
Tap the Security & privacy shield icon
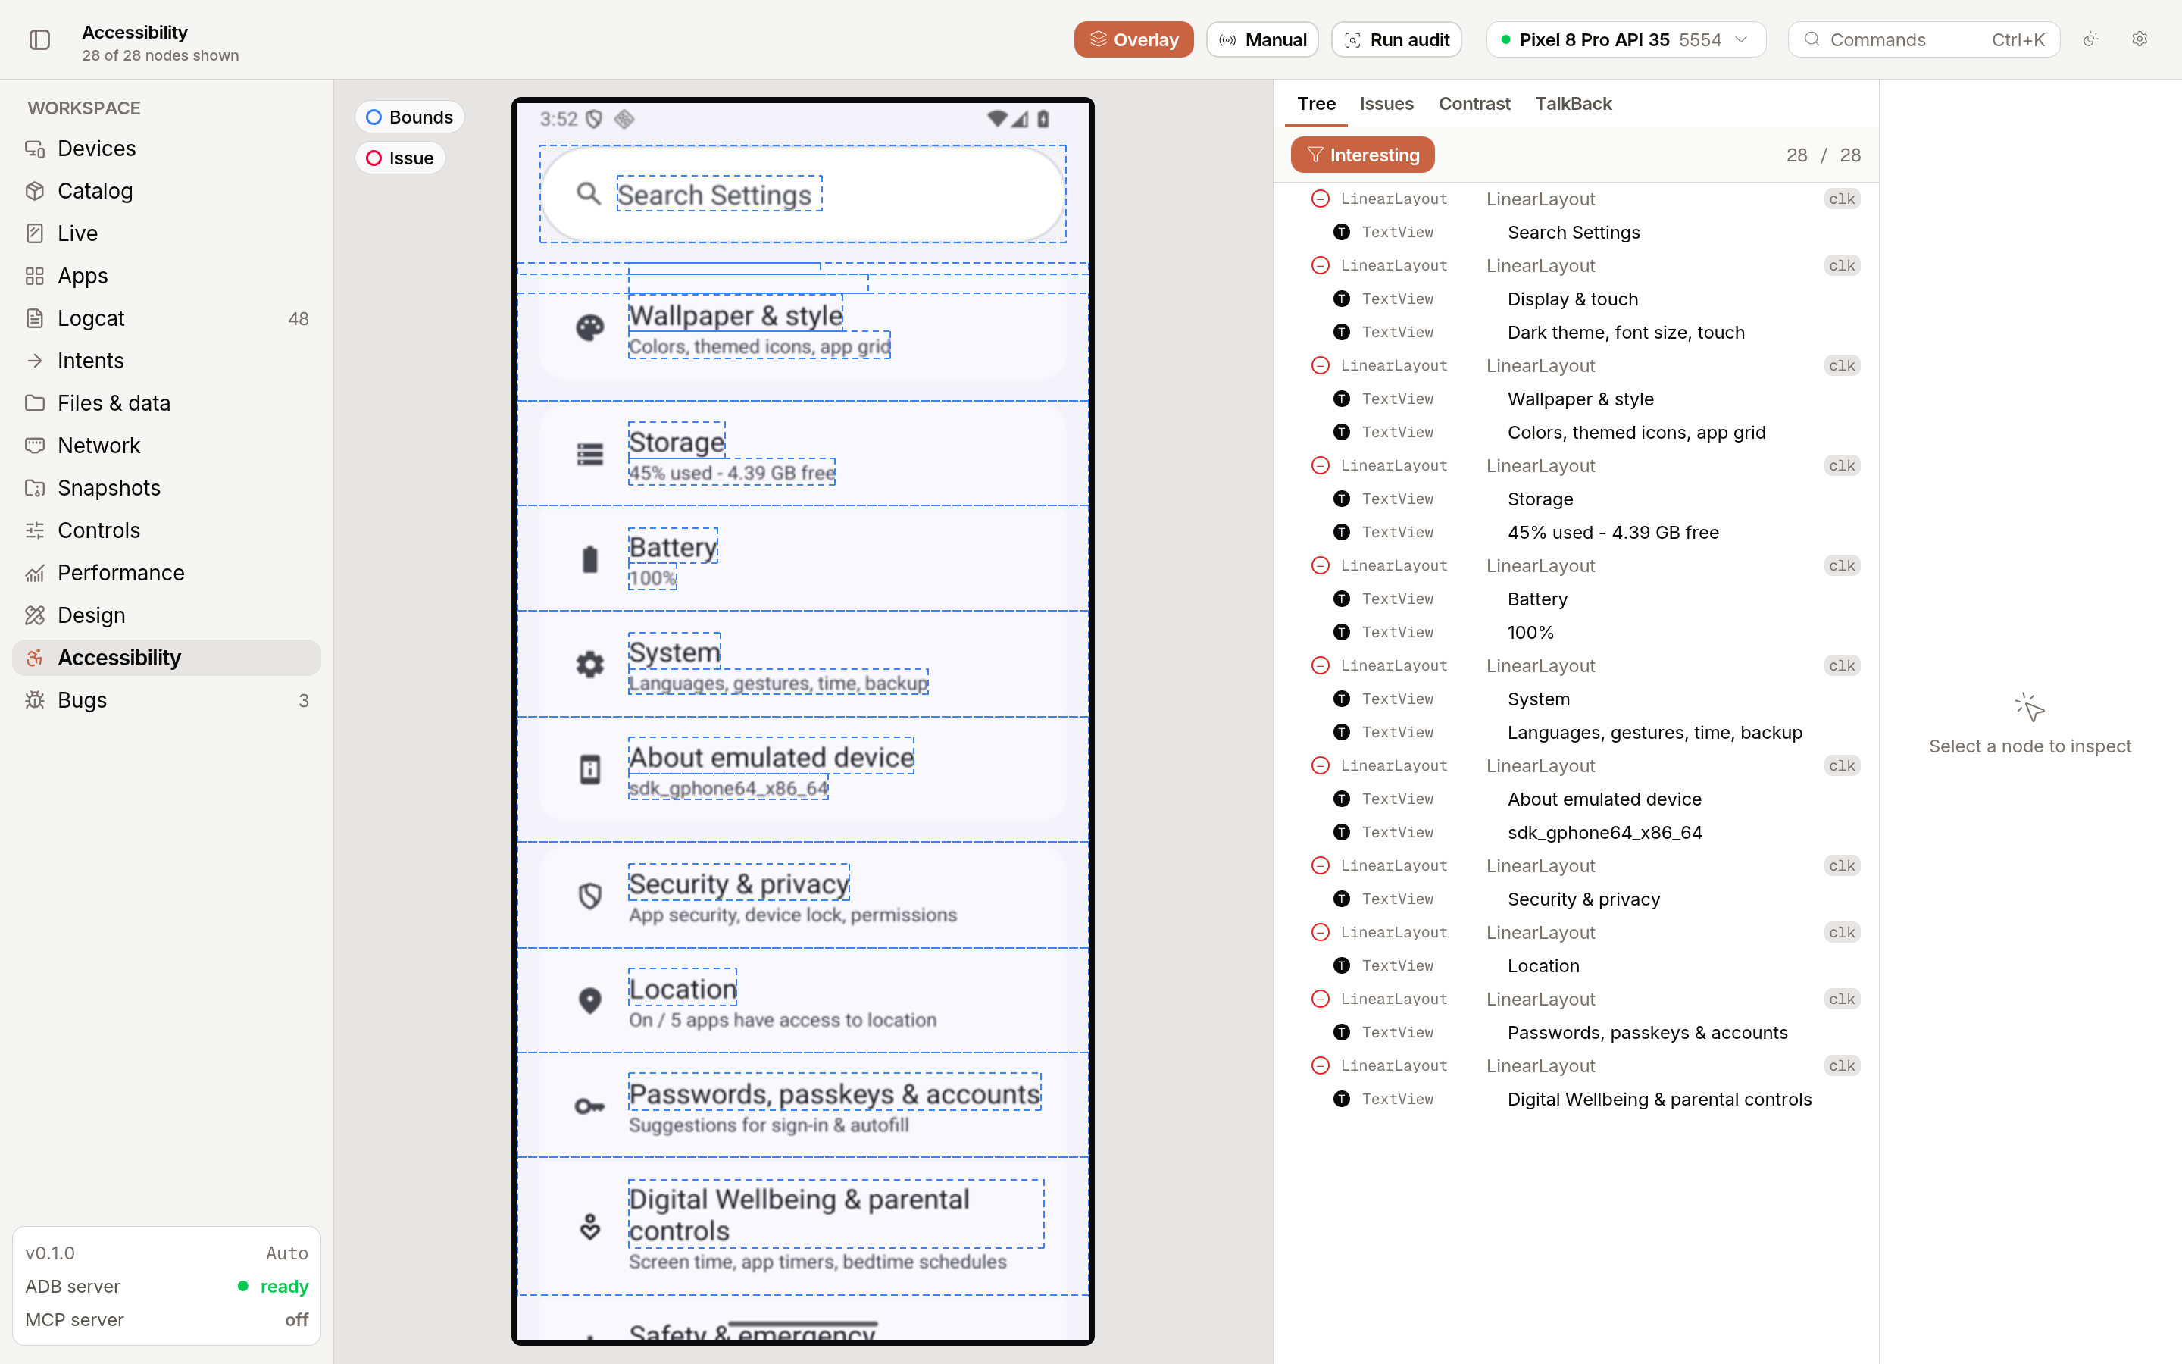[x=589, y=896]
